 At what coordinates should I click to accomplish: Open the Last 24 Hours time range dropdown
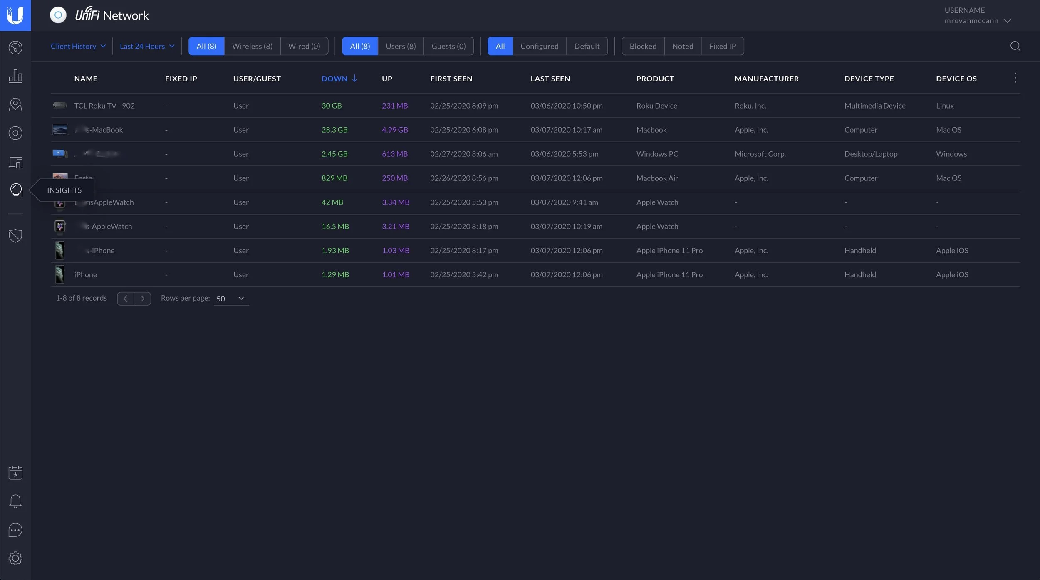coord(146,46)
